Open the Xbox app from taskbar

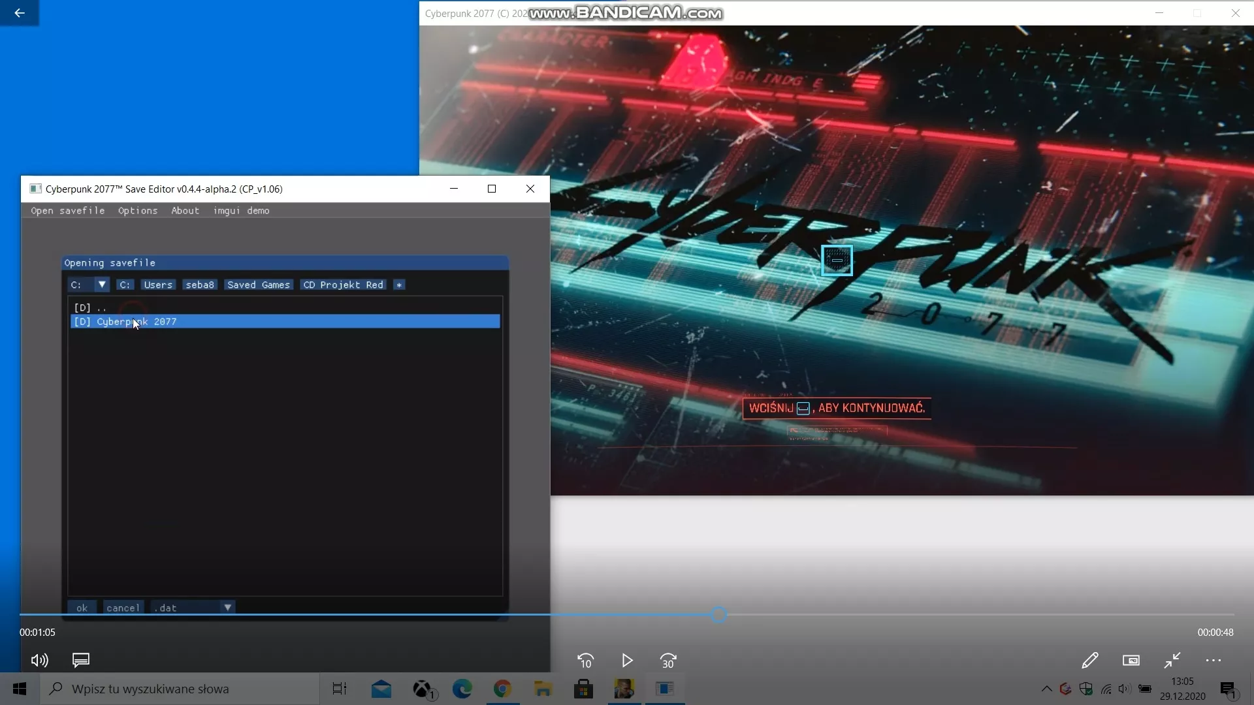(423, 689)
